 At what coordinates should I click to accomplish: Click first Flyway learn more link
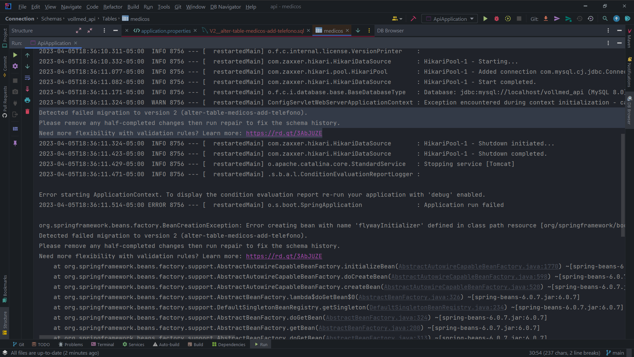pyautogui.click(x=284, y=133)
